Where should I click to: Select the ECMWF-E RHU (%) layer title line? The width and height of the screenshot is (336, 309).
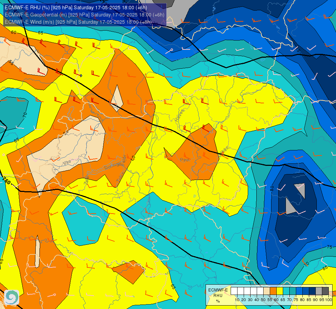(76, 8)
